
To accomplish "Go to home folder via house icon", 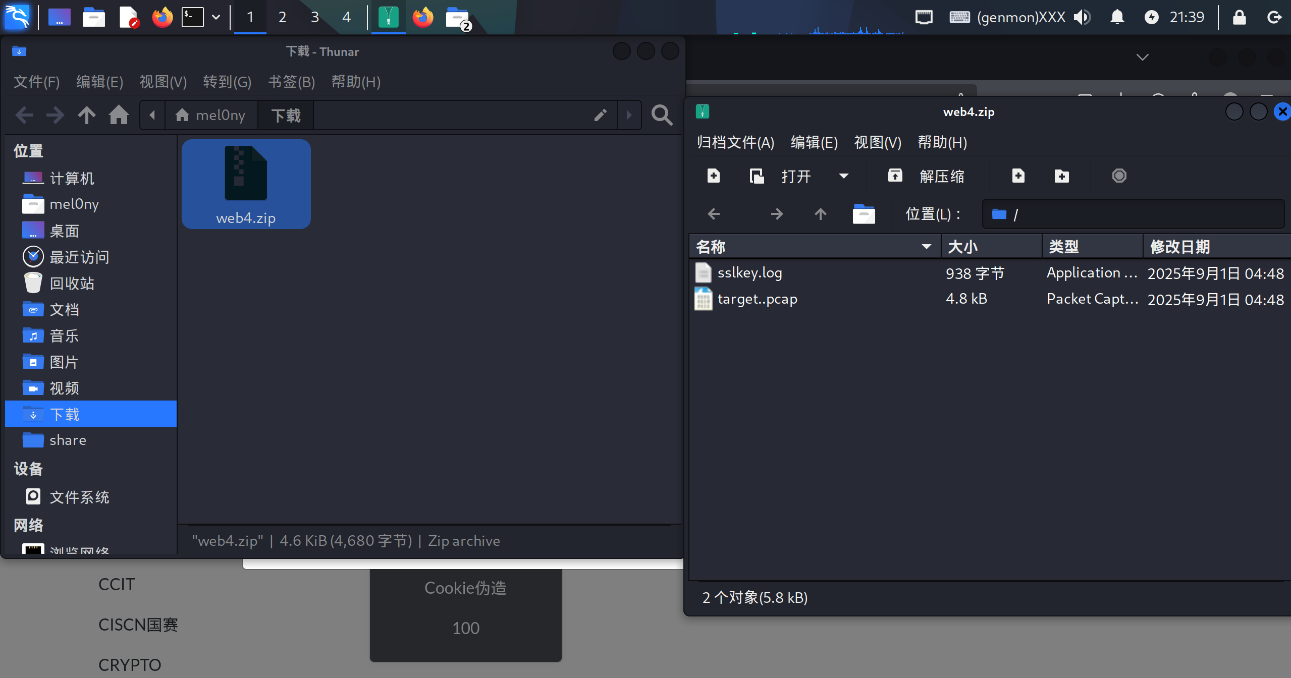I will (119, 116).
